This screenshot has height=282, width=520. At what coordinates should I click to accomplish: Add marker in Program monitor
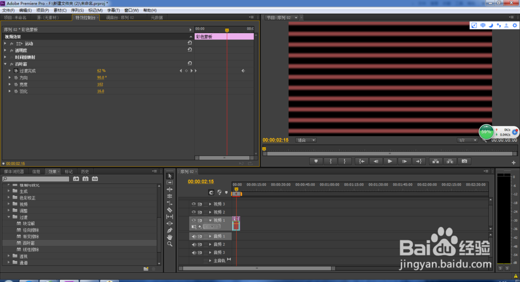(x=316, y=162)
